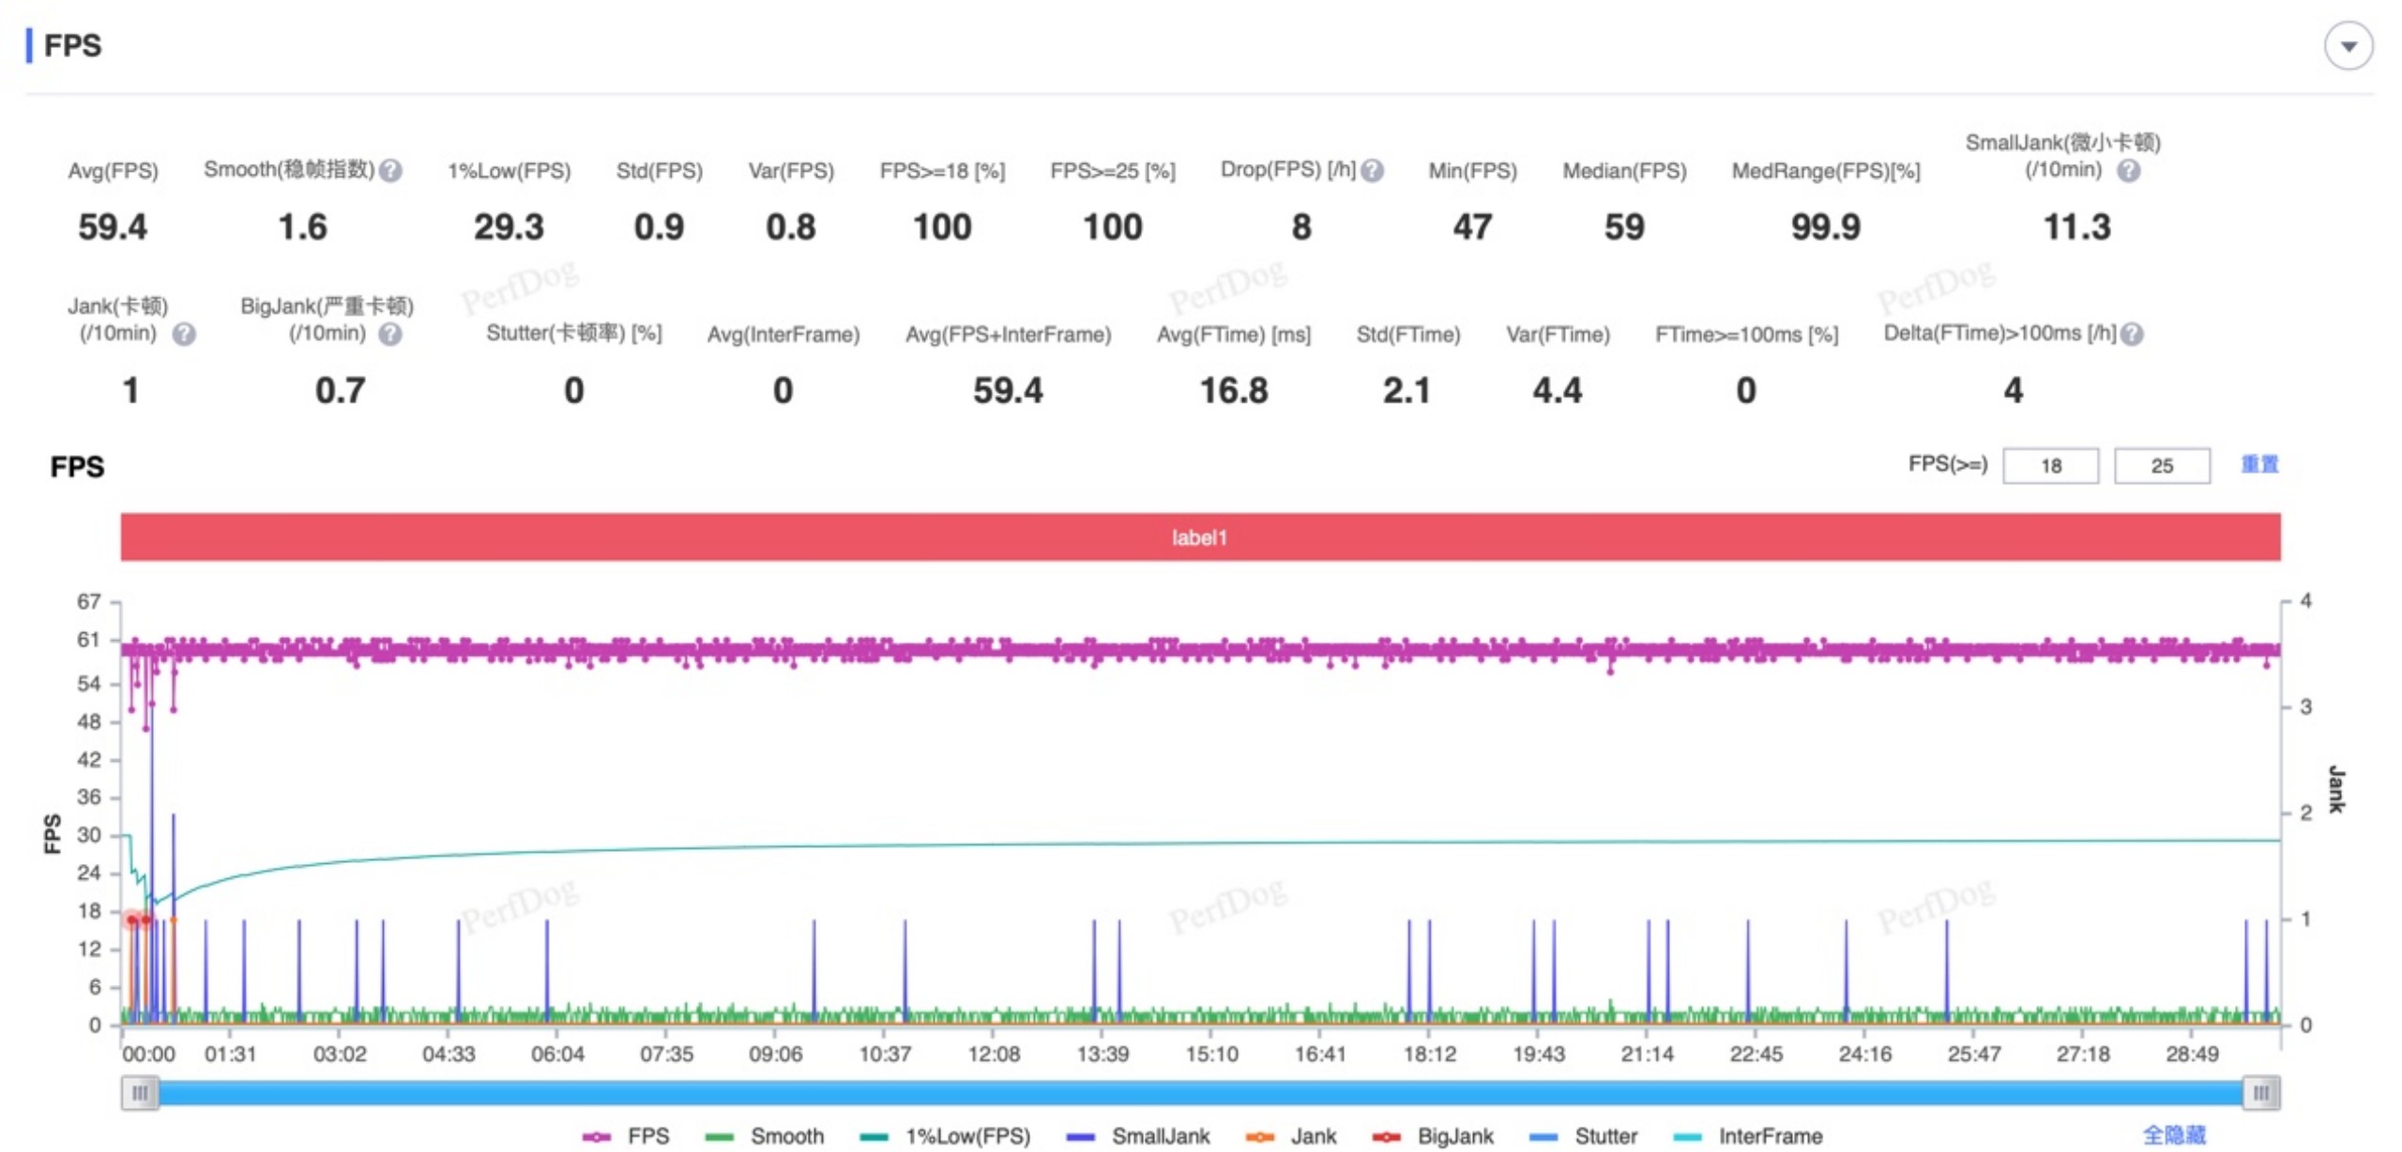Collapse the FPS panel with dropdown arrow

coord(2347,46)
